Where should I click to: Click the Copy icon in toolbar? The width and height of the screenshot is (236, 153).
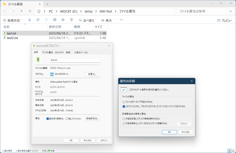[x=38, y=20]
